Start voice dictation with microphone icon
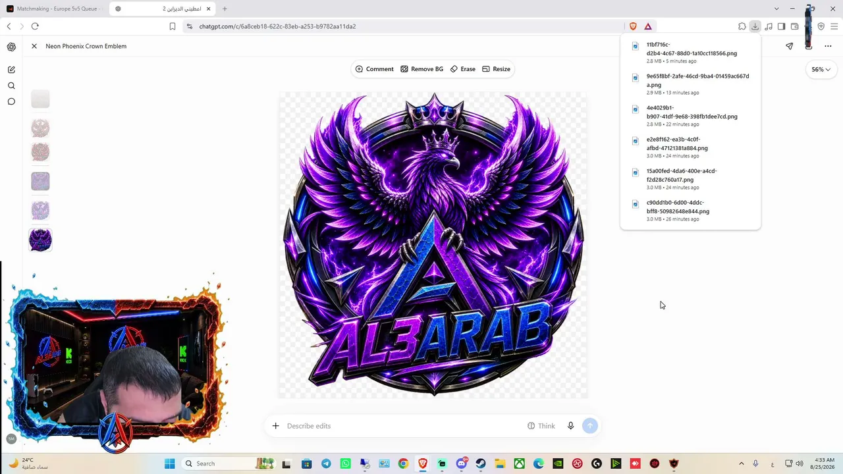Viewport: 843px width, 474px height. point(570,426)
